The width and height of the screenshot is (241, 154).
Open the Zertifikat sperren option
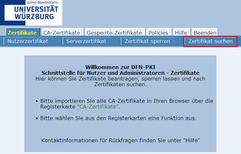tap(147, 41)
